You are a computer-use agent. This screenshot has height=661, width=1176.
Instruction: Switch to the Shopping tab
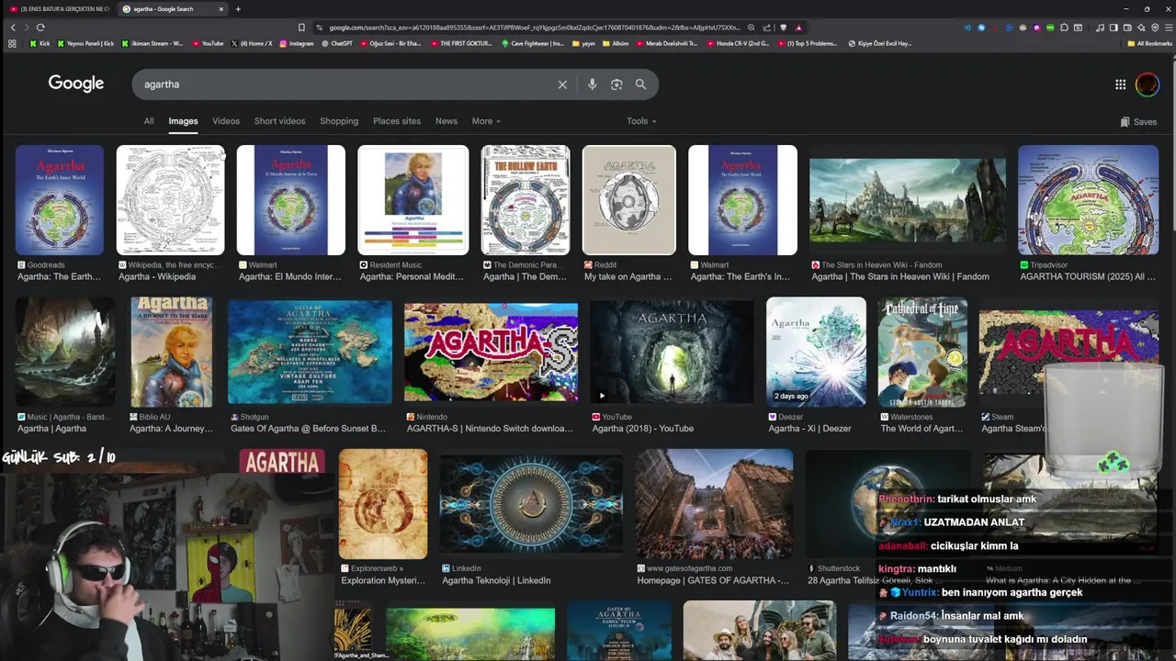[339, 121]
